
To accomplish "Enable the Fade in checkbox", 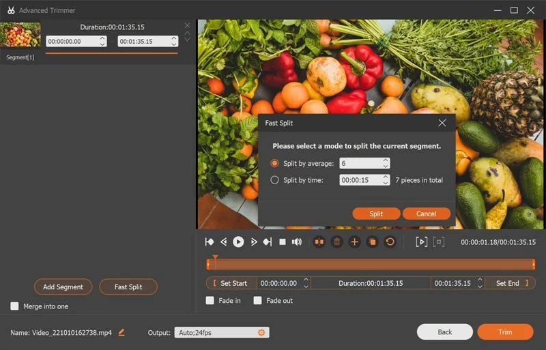I will coord(210,300).
